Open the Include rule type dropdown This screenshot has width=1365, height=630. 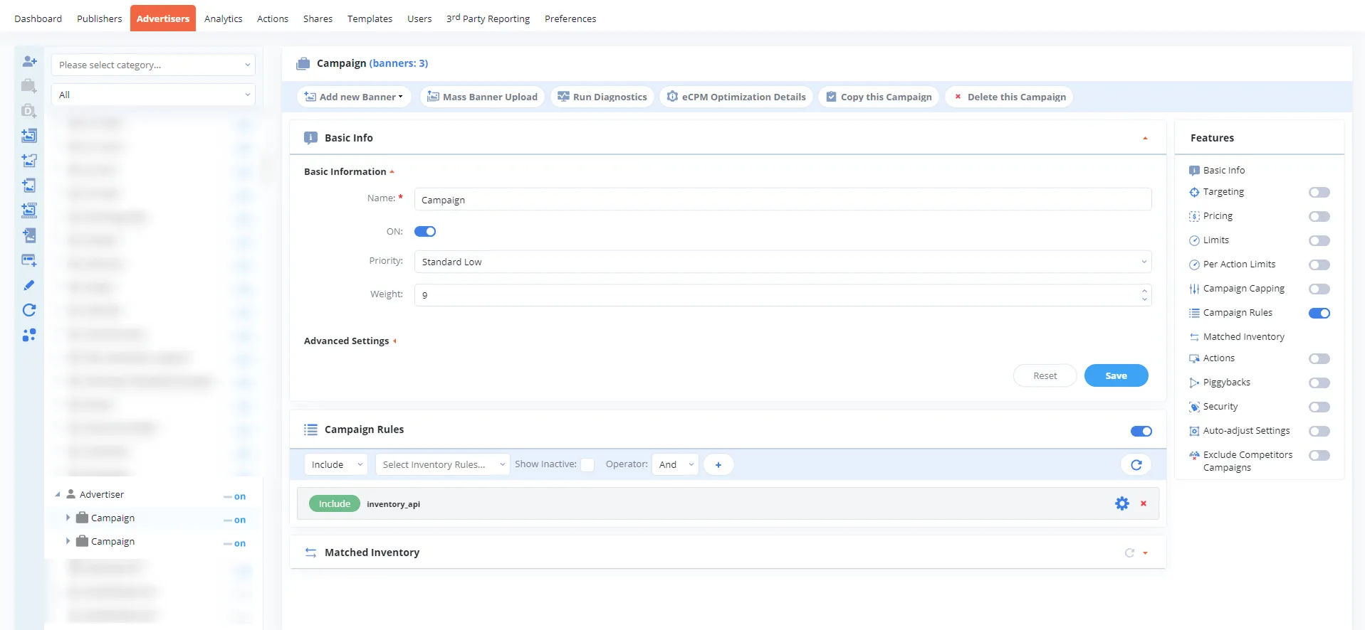click(336, 464)
